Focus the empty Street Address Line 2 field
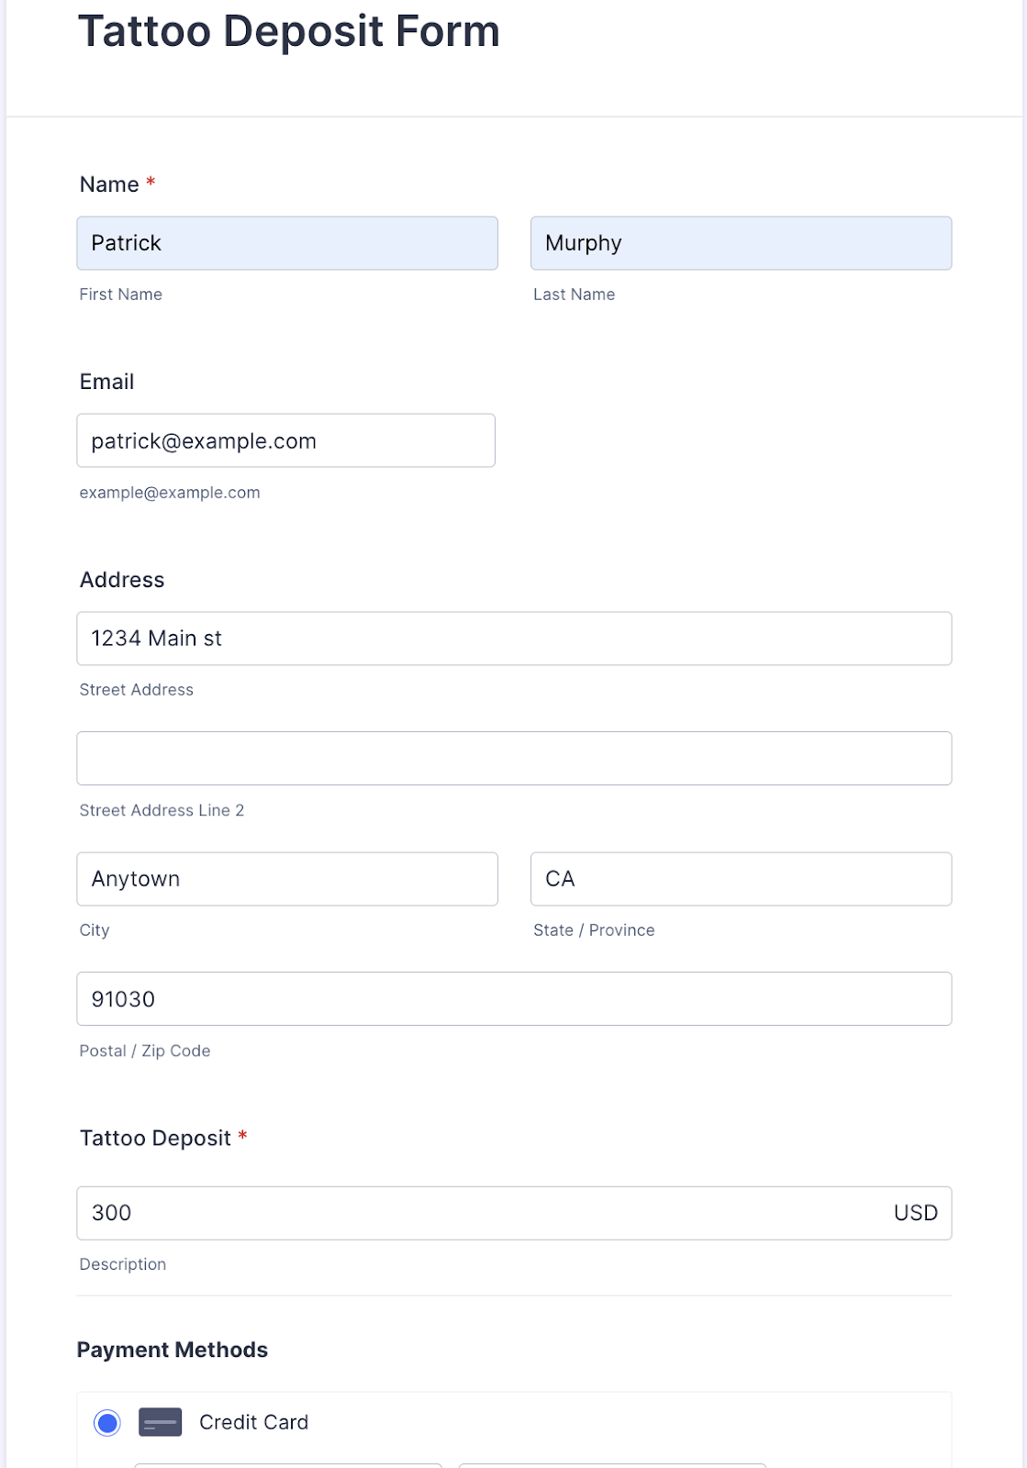The height and width of the screenshot is (1468, 1027). point(514,759)
